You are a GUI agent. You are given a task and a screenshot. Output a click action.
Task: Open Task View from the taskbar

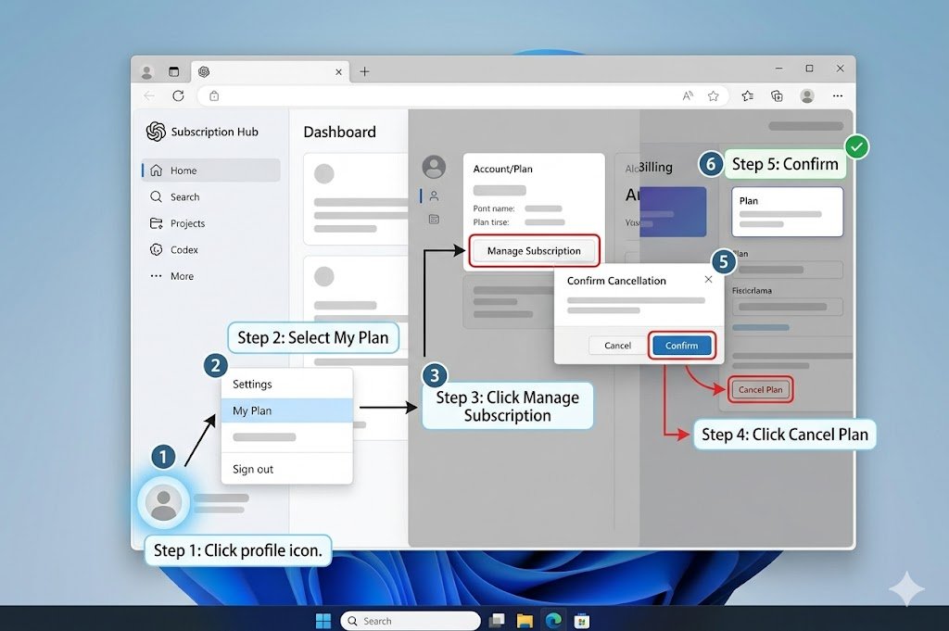pos(497,621)
